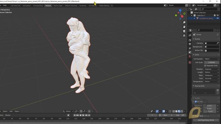Viewport: 221px width, 124px height.
Task: Open the Output properties tab icon
Action: (190, 44)
